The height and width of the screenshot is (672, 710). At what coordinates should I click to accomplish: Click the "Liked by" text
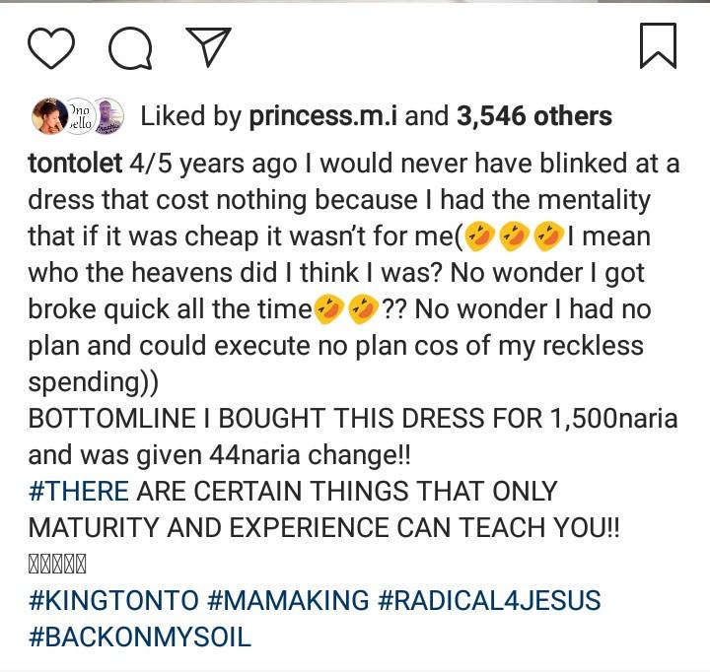click(x=191, y=116)
